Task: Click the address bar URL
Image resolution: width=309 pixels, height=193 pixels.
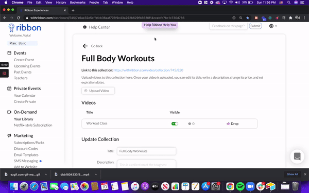Action: [x=108, y=18]
